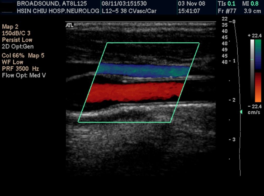Click the ATL logo on the scan image
Screen dimensions: 264x196
70,25
